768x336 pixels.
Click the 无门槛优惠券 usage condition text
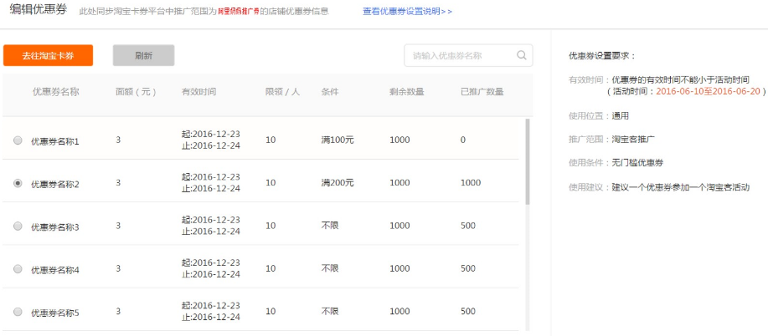tap(637, 163)
